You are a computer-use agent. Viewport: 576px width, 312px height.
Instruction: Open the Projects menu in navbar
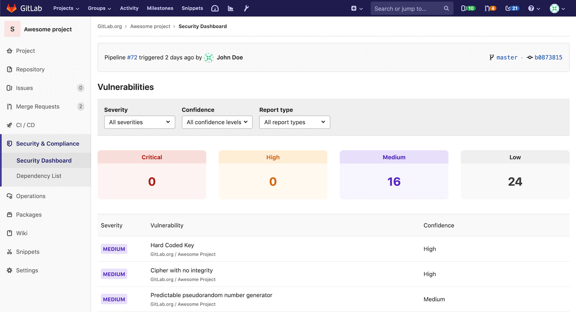click(x=66, y=8)
